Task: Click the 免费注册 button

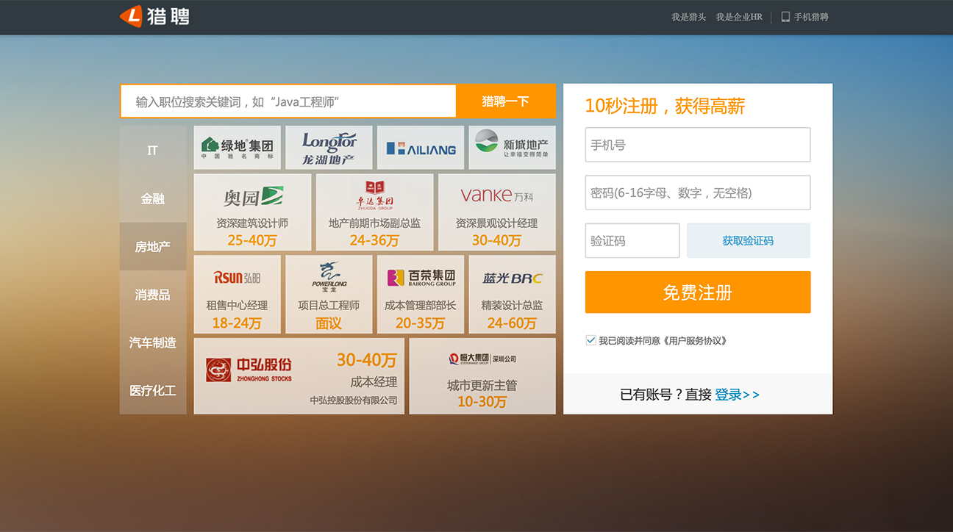Action: click(x=698, y=292)
